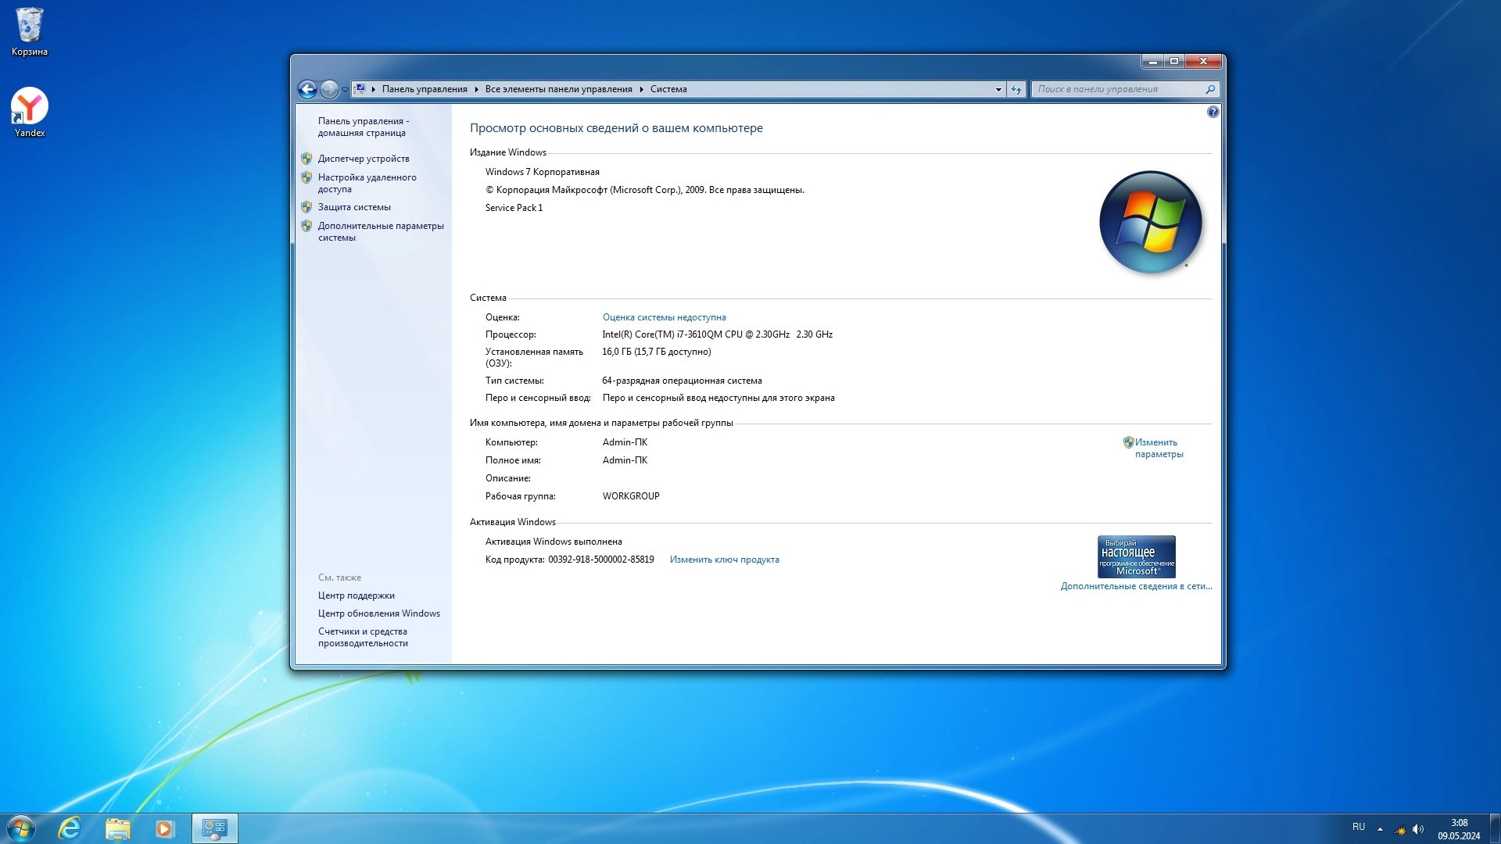Open Internet Explorer from the taskbar

[70, 828]
